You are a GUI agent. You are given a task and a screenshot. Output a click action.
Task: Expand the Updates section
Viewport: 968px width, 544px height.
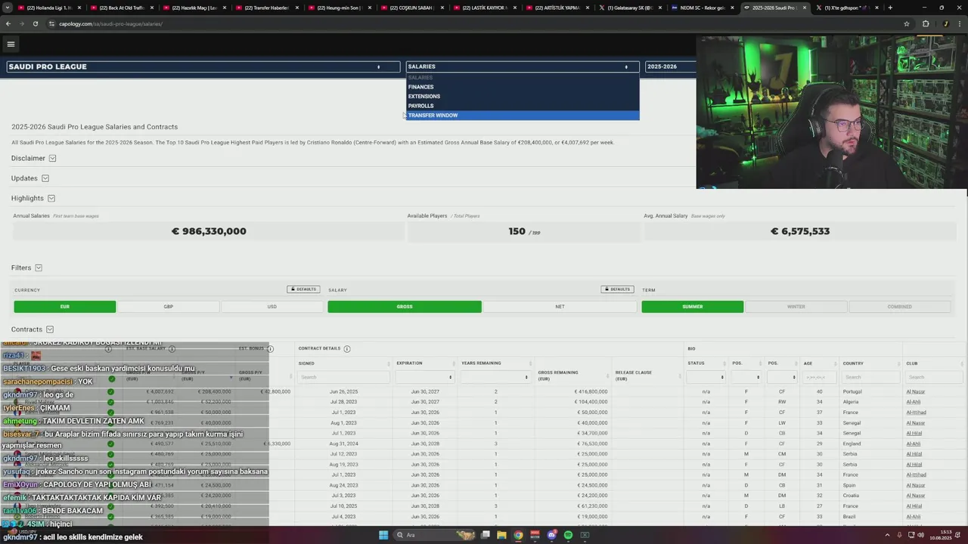45,178
